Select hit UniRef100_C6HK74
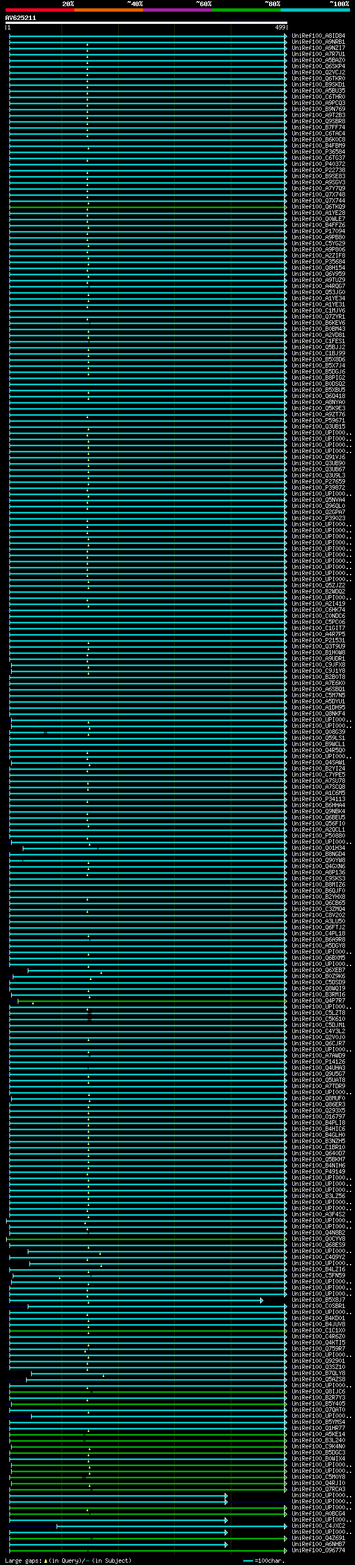Image resolution: width=355 pixels, height=1565 pixels. click(318, 610)
